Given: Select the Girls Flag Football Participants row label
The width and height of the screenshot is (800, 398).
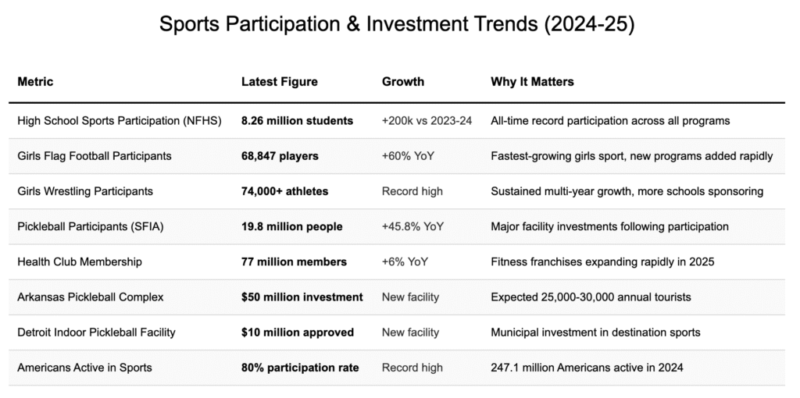Looking at the screenshot, I should coord(94,156).
